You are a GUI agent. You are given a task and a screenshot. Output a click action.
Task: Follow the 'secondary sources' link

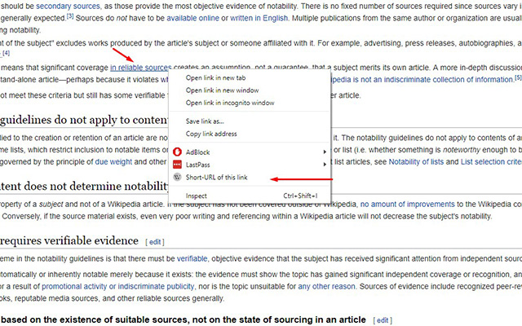coord(68,6)
